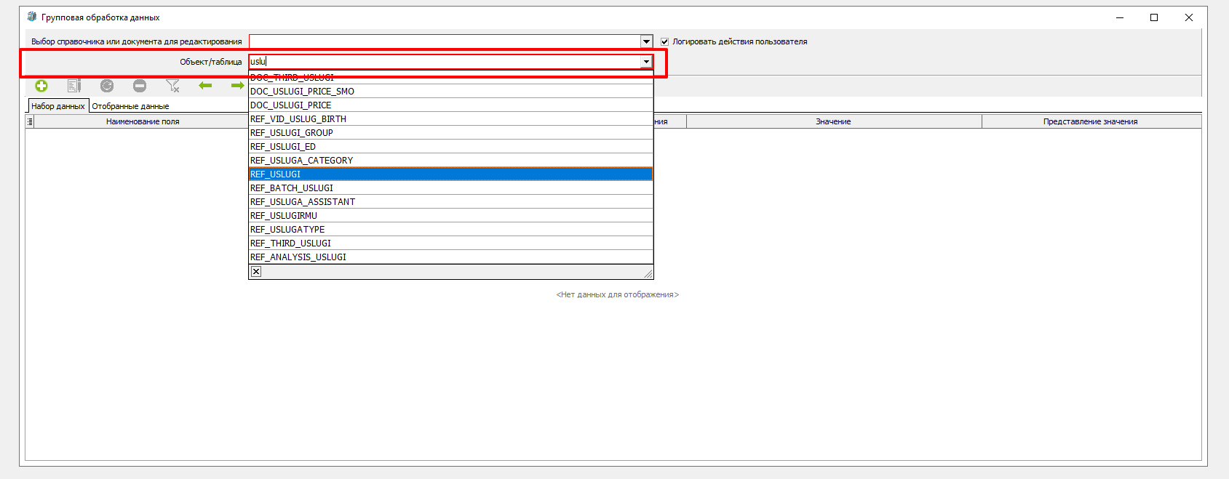The image size is (1229, 479).
Task: Select REF_USLUGI_ED from the list
Action: [451, 147]
